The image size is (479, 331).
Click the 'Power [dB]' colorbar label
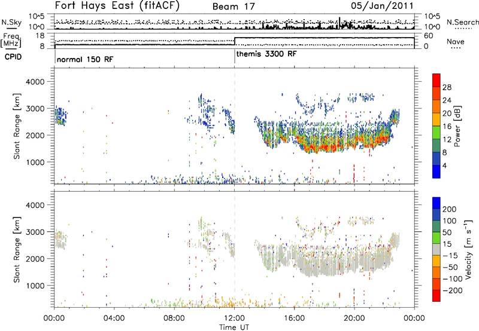click(457, 126)
